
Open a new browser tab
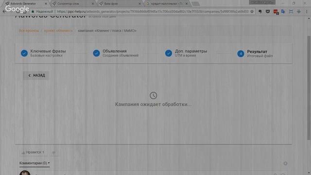tap(195, 4)
